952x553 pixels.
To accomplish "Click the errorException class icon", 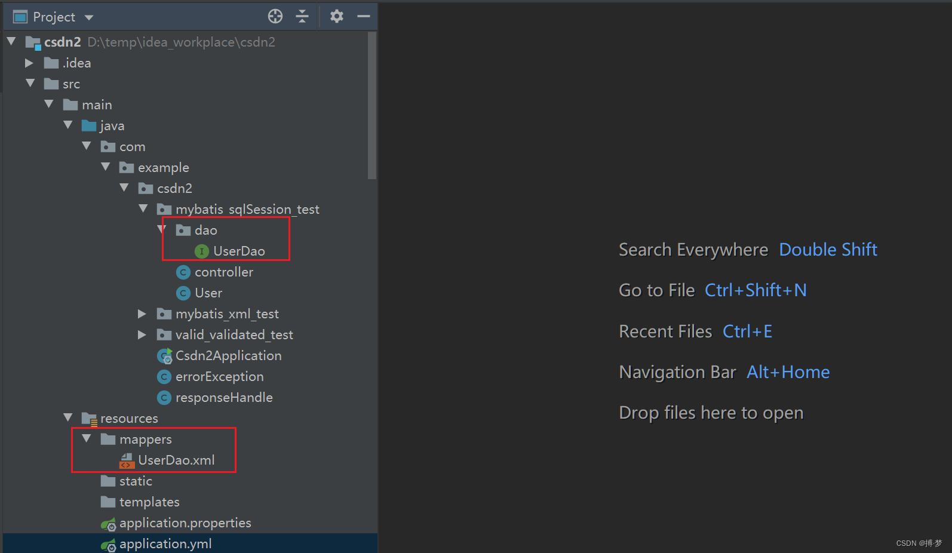I will (164, 377).
